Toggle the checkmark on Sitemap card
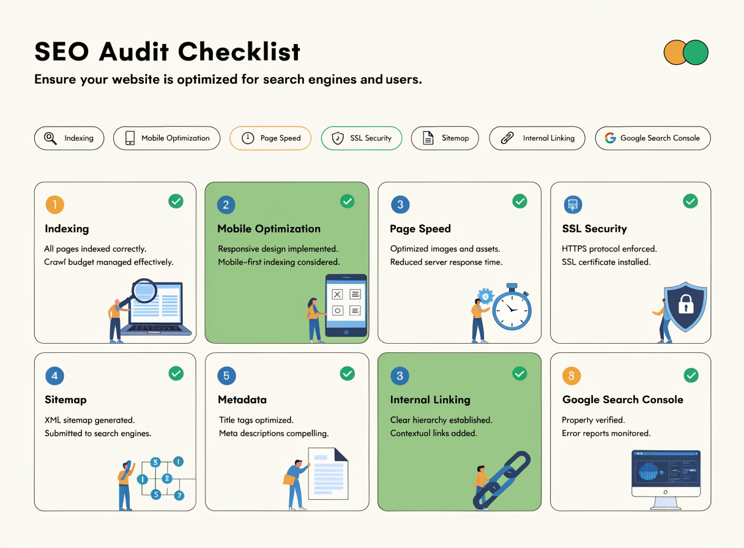 coord(176,373)
